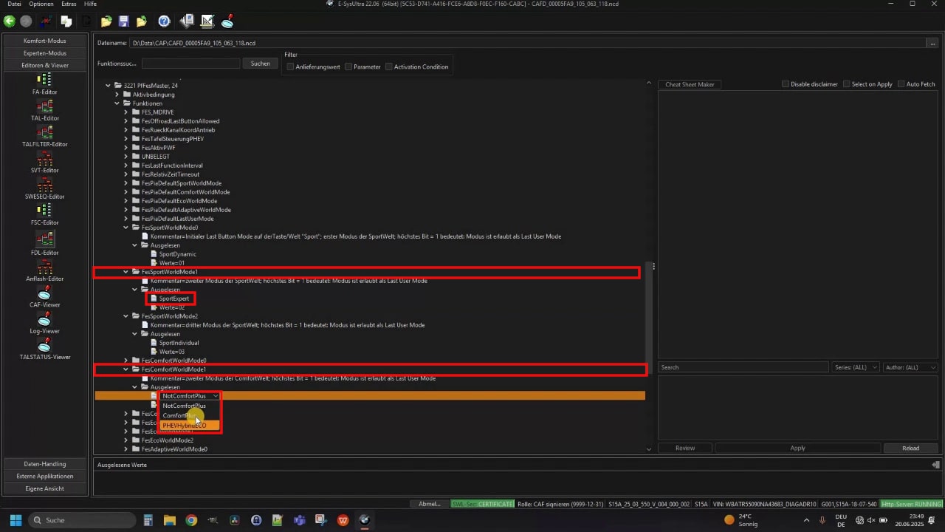Expand the FesAdaptiveWorldMode0 node
Screen dimensions: 945x532
pos(126,449)
